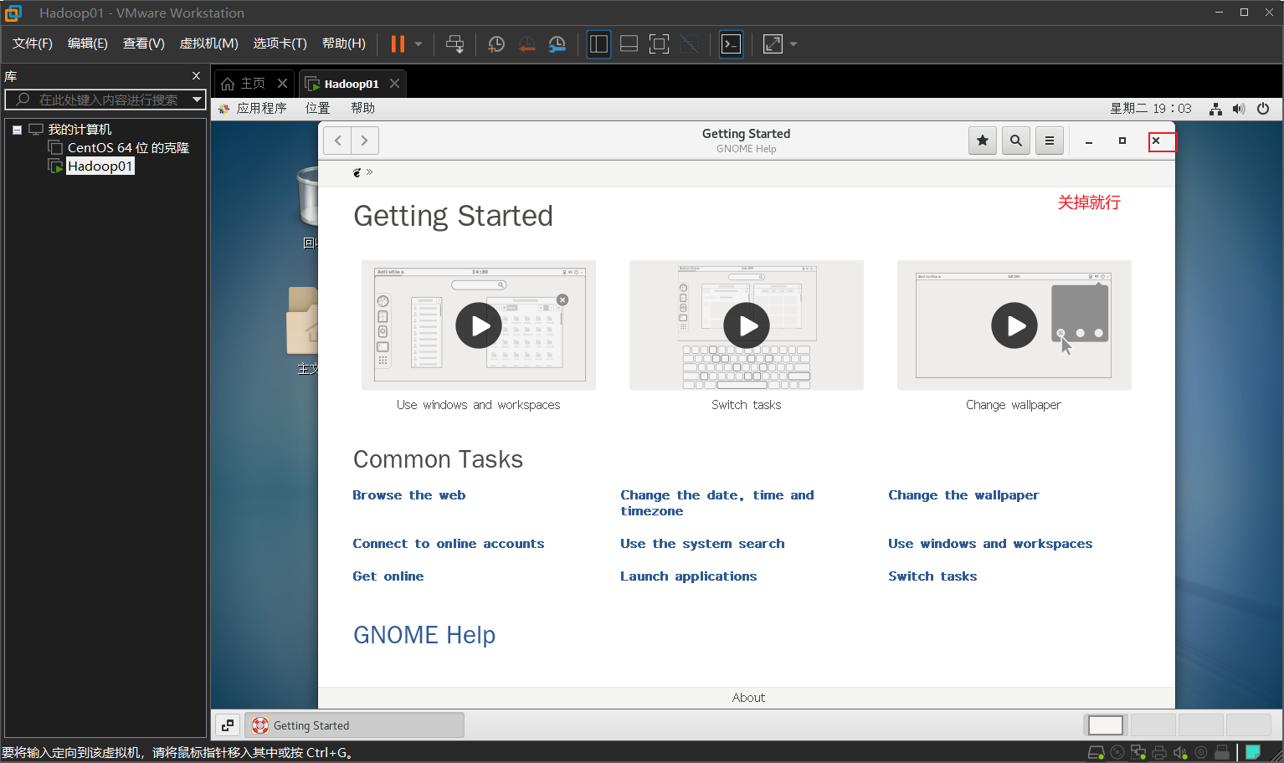This screenshot has height=763, width=1284.
Task: Select the first workspace in switcher
Action: pos(1106,725)
